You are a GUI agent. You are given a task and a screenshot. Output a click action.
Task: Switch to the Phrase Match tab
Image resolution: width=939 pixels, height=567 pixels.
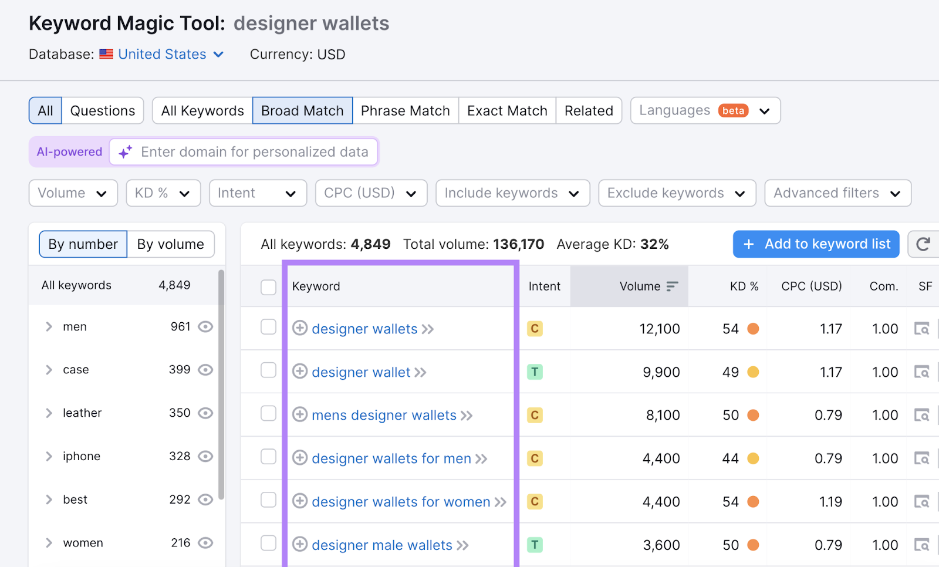405,110
